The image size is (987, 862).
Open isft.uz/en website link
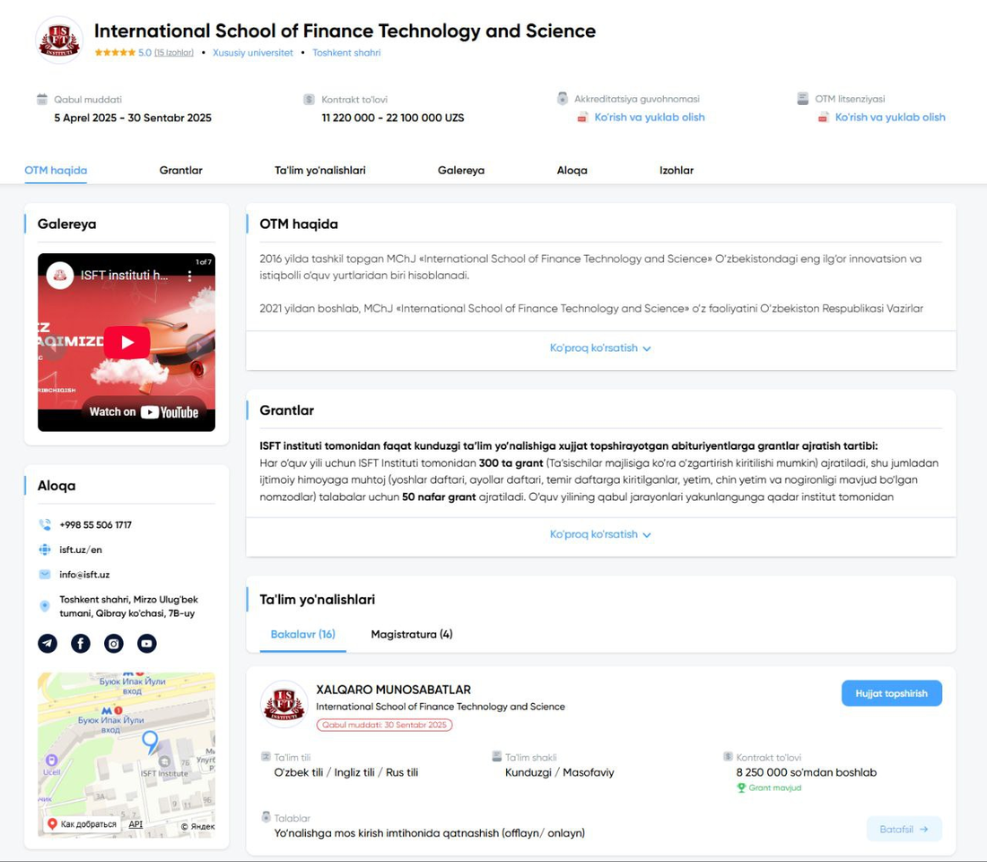pyautogui.click(x=81, y=550)
